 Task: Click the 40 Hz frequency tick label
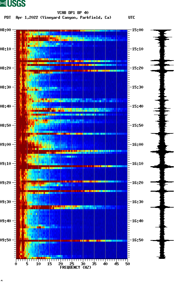pyautogui.click(x=105, y=264)
